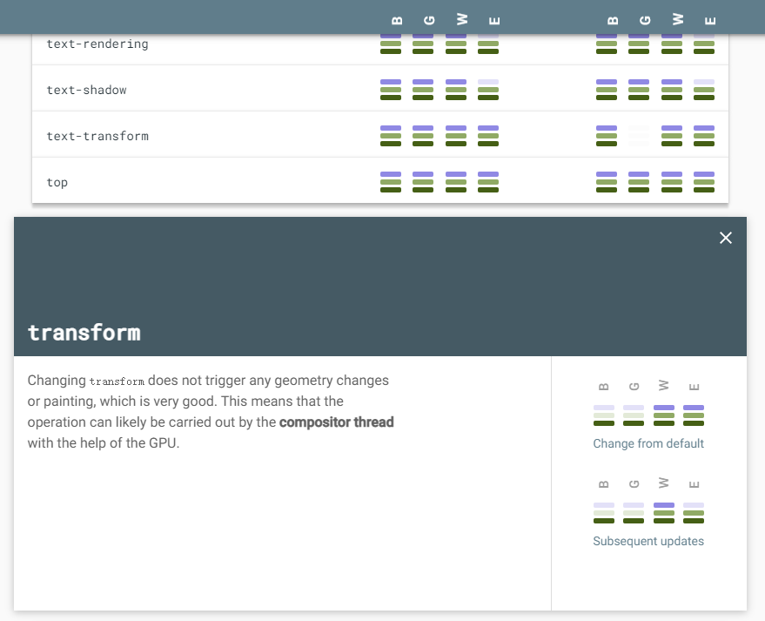Select the text-transform property row
Image resolution: width=765 pixels, height=621 pixels.
click(97, 136)
